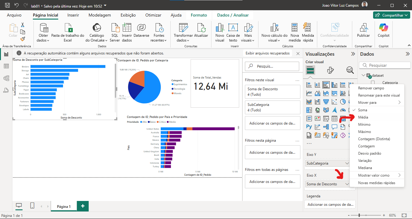
Task: Click the Tecnologia legend marker
Action: 172,89
